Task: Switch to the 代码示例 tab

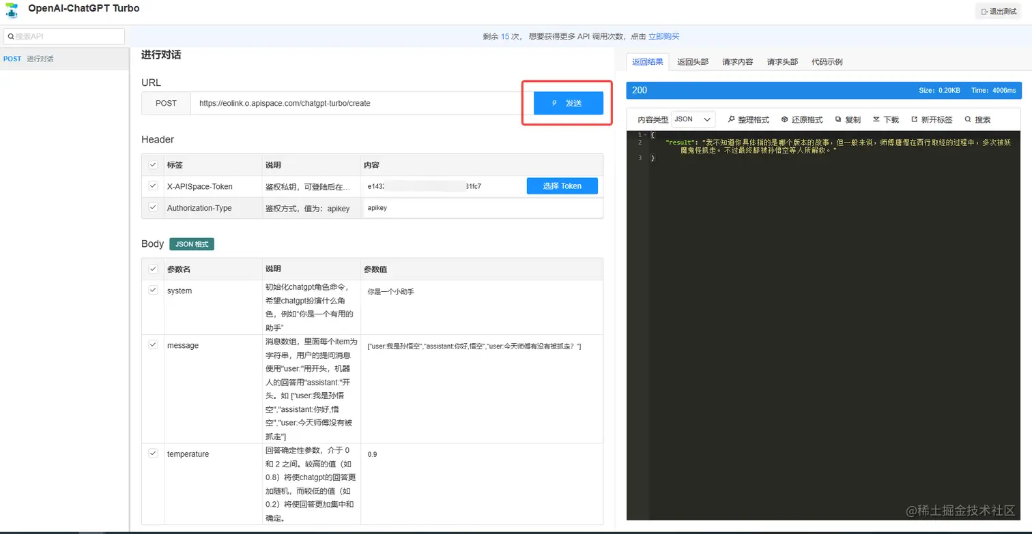Action: pos(827,61)
